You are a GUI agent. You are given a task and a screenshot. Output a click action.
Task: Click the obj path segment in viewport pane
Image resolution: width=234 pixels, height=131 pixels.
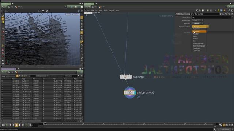[x=11, y=7]
